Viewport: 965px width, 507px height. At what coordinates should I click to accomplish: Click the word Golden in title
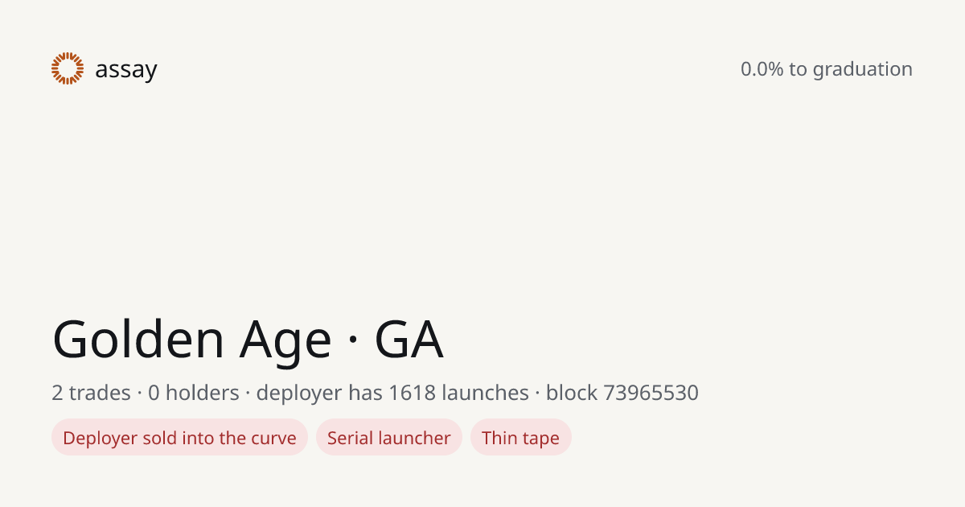138,338
